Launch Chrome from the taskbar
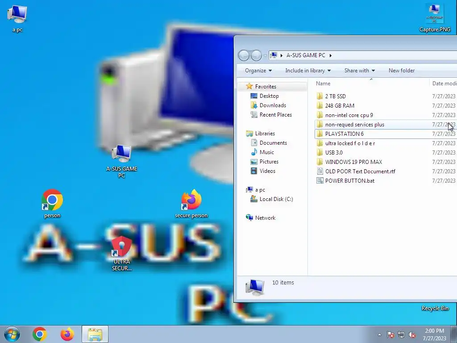 [x=40, y=334]
